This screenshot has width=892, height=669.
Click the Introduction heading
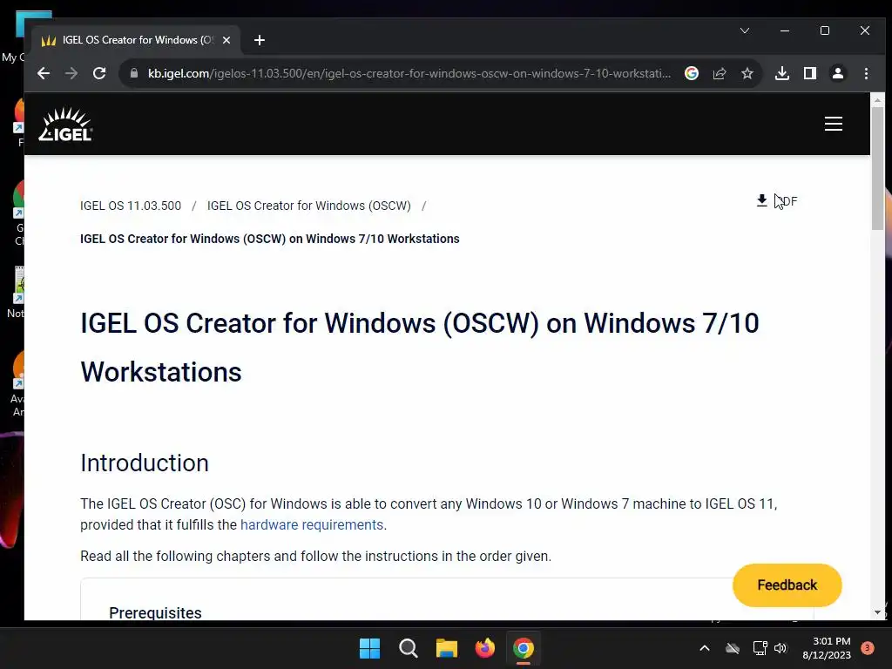pos(145,463)
